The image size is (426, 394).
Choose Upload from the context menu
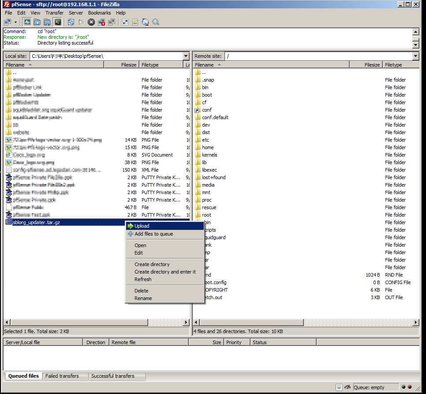pos(165,226)
